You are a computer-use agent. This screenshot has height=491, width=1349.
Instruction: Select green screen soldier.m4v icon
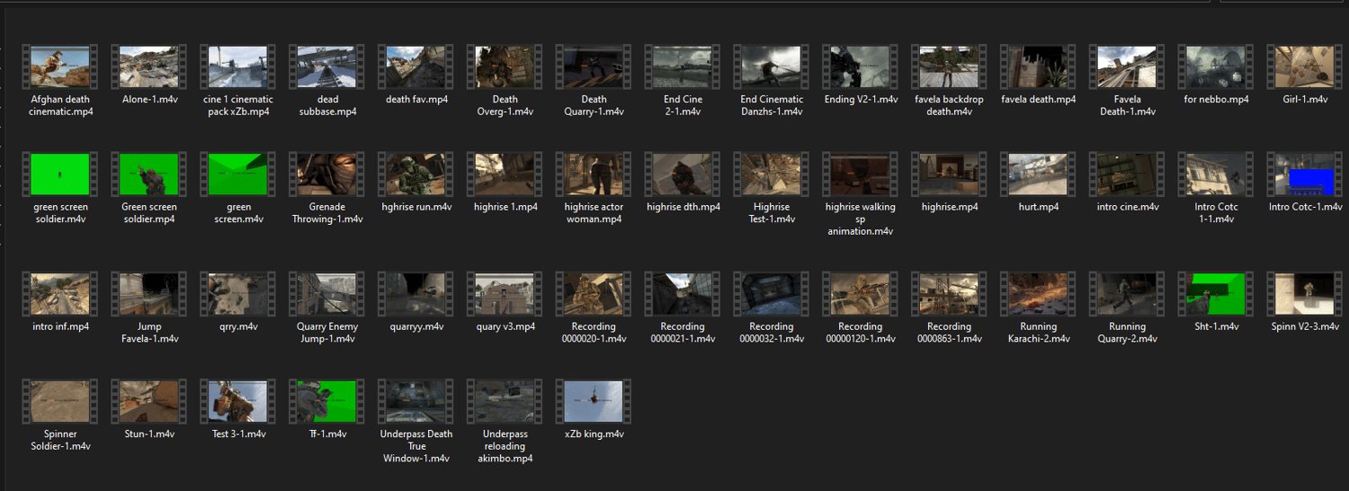pyautogui.click(x=60, y=174)
